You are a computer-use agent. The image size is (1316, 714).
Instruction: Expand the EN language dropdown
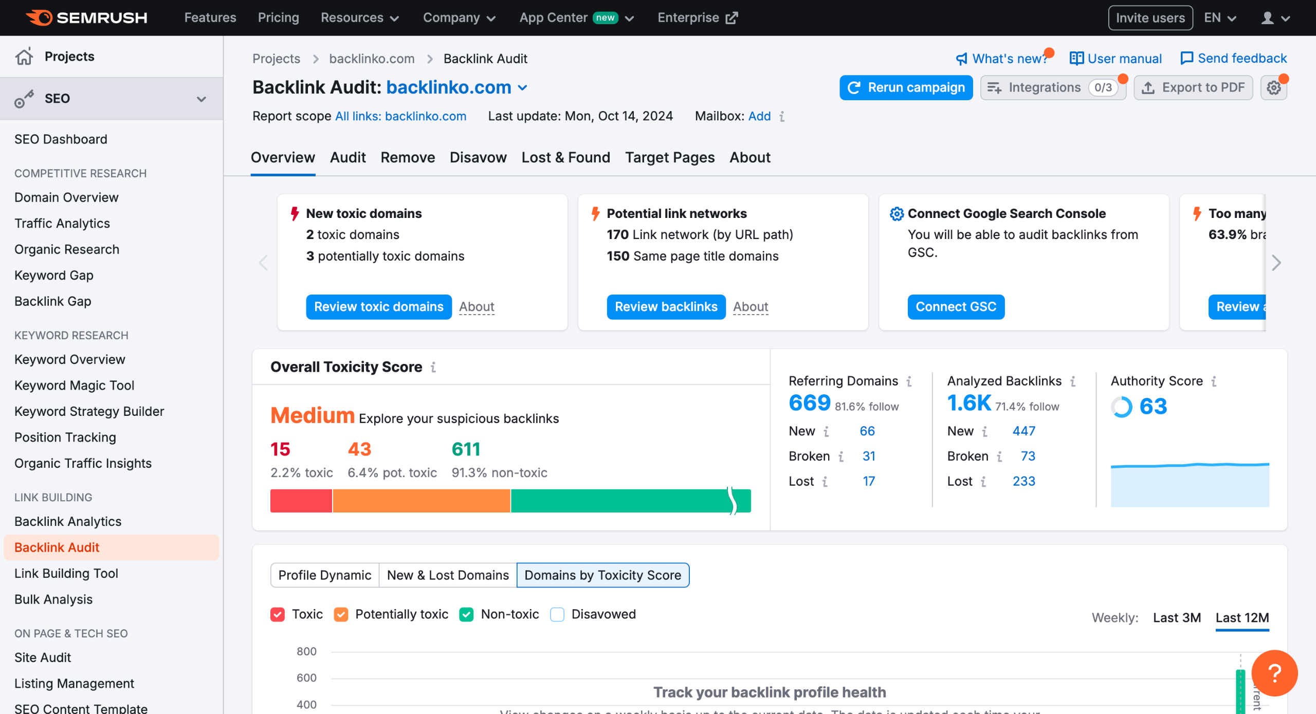coord(1219,18)
